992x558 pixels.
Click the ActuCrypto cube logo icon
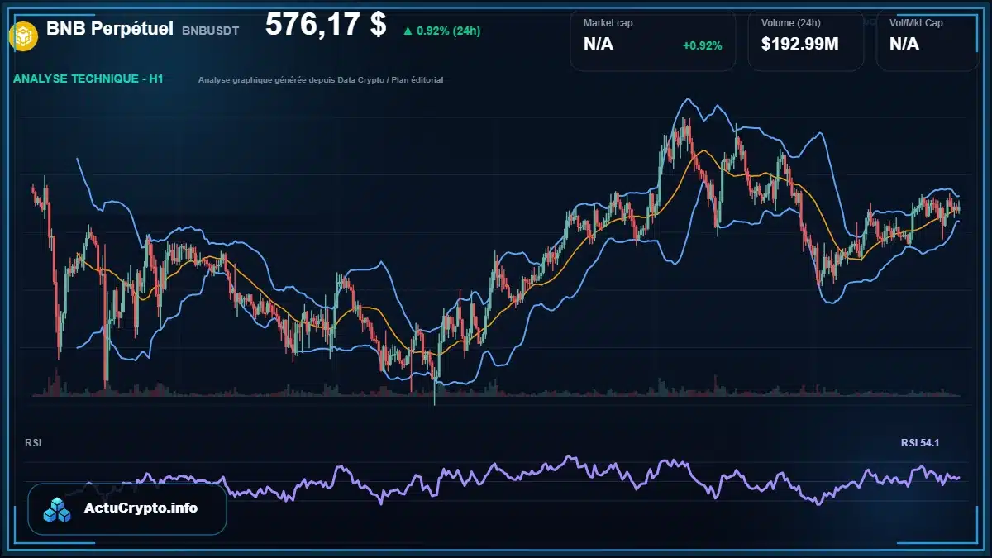pyautogui.click(x=58, y=509)
